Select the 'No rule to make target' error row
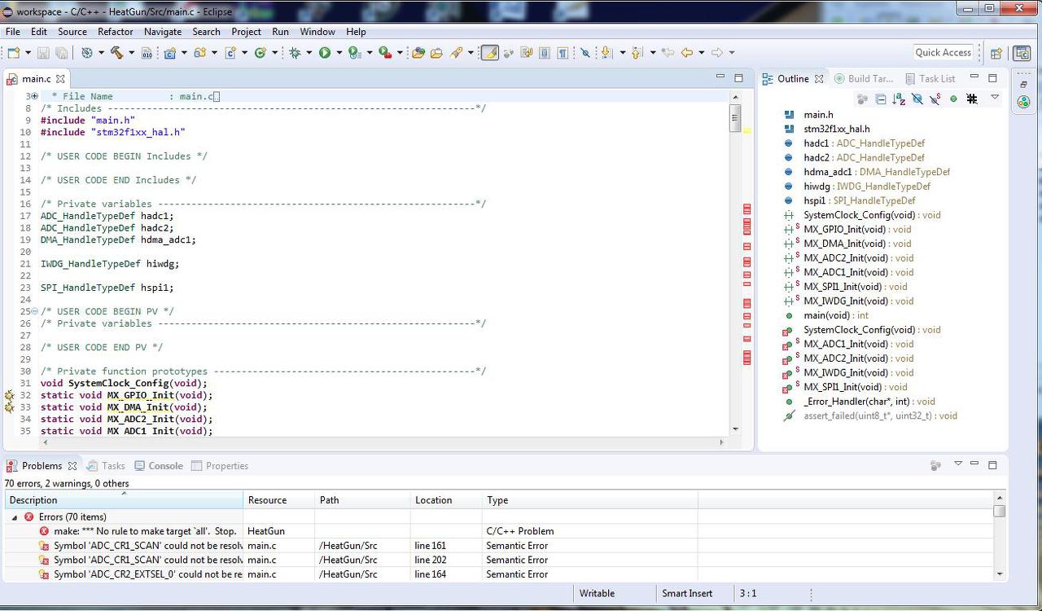Viewport: 1042px width, 611px height. tap(499, 531)
